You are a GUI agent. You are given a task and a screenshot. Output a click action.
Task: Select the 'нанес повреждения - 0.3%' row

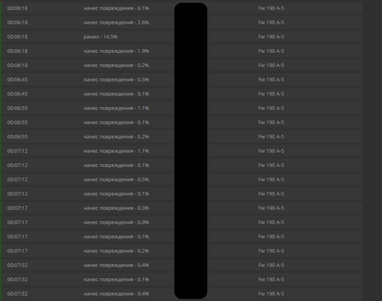pos(181,208)
